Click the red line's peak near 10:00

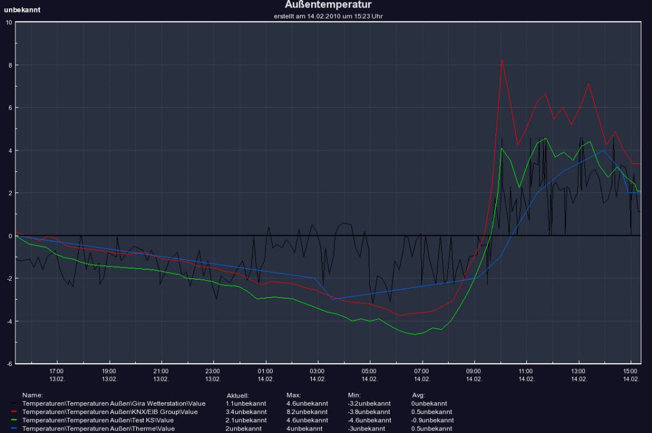tap(502, 60)
